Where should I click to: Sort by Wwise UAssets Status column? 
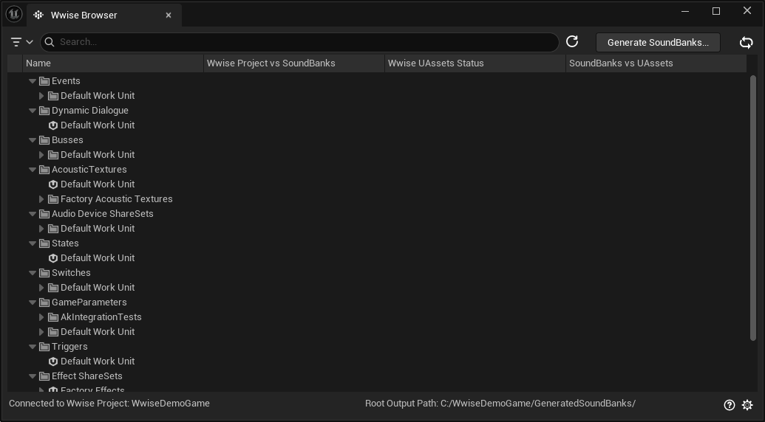tap(475, 63)
